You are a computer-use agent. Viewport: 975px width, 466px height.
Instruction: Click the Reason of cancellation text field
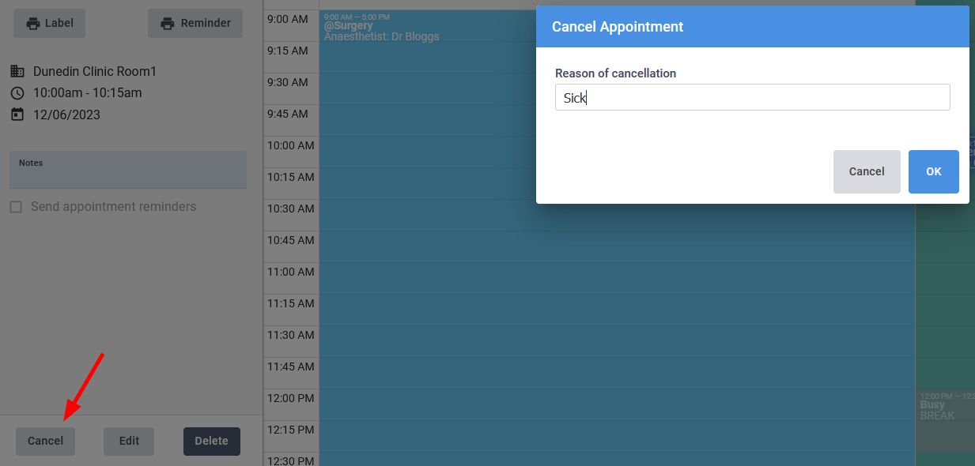[751, 97]
